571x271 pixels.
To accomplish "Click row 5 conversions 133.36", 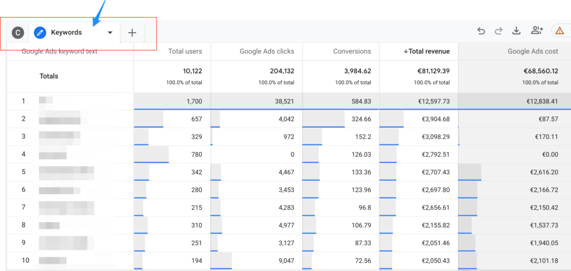I will click(x=361, y=172).
